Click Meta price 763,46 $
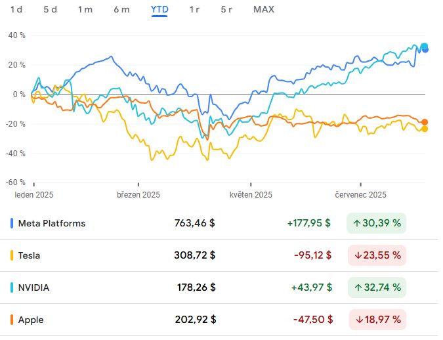The height and width of the screenshot is (340, 443). click(195, 223)
